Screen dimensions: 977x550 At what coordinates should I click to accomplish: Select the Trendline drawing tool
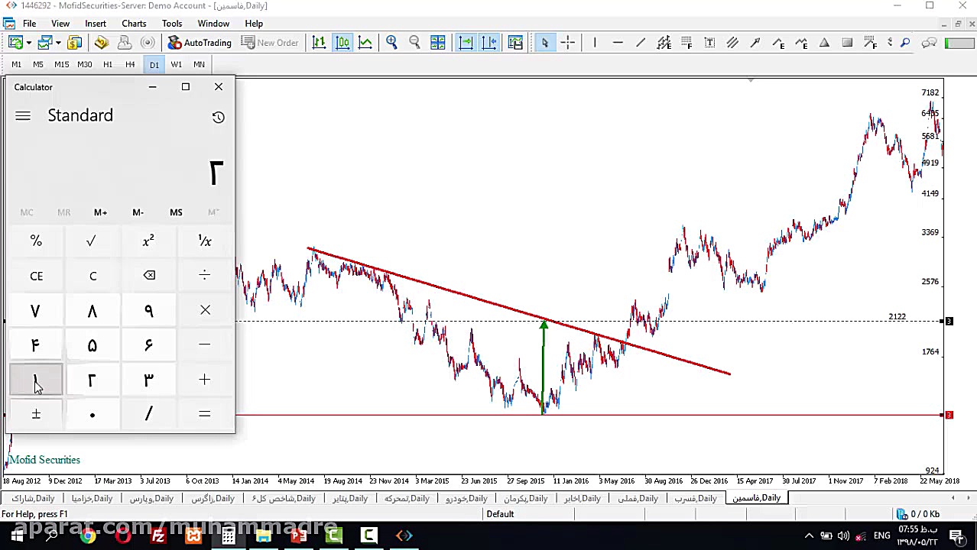pyautogui.click(x=641, y=43)
